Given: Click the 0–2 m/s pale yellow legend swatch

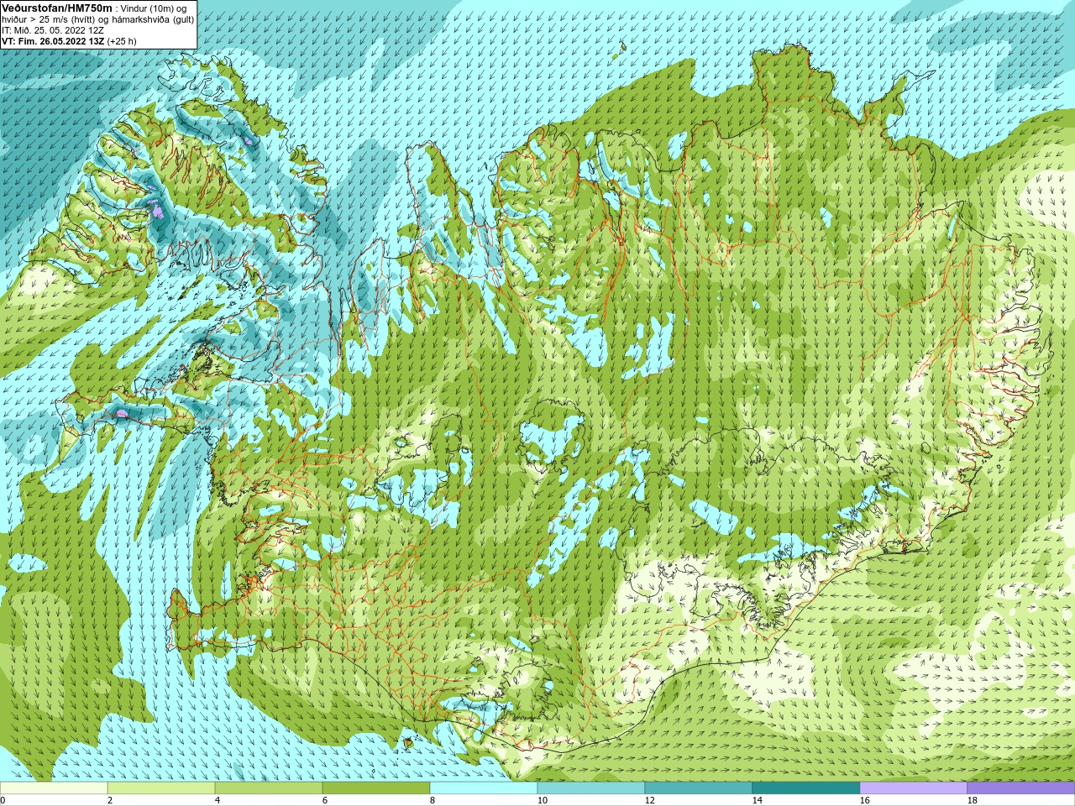Looking at the screenshot, I should click(x=54, y=788).
